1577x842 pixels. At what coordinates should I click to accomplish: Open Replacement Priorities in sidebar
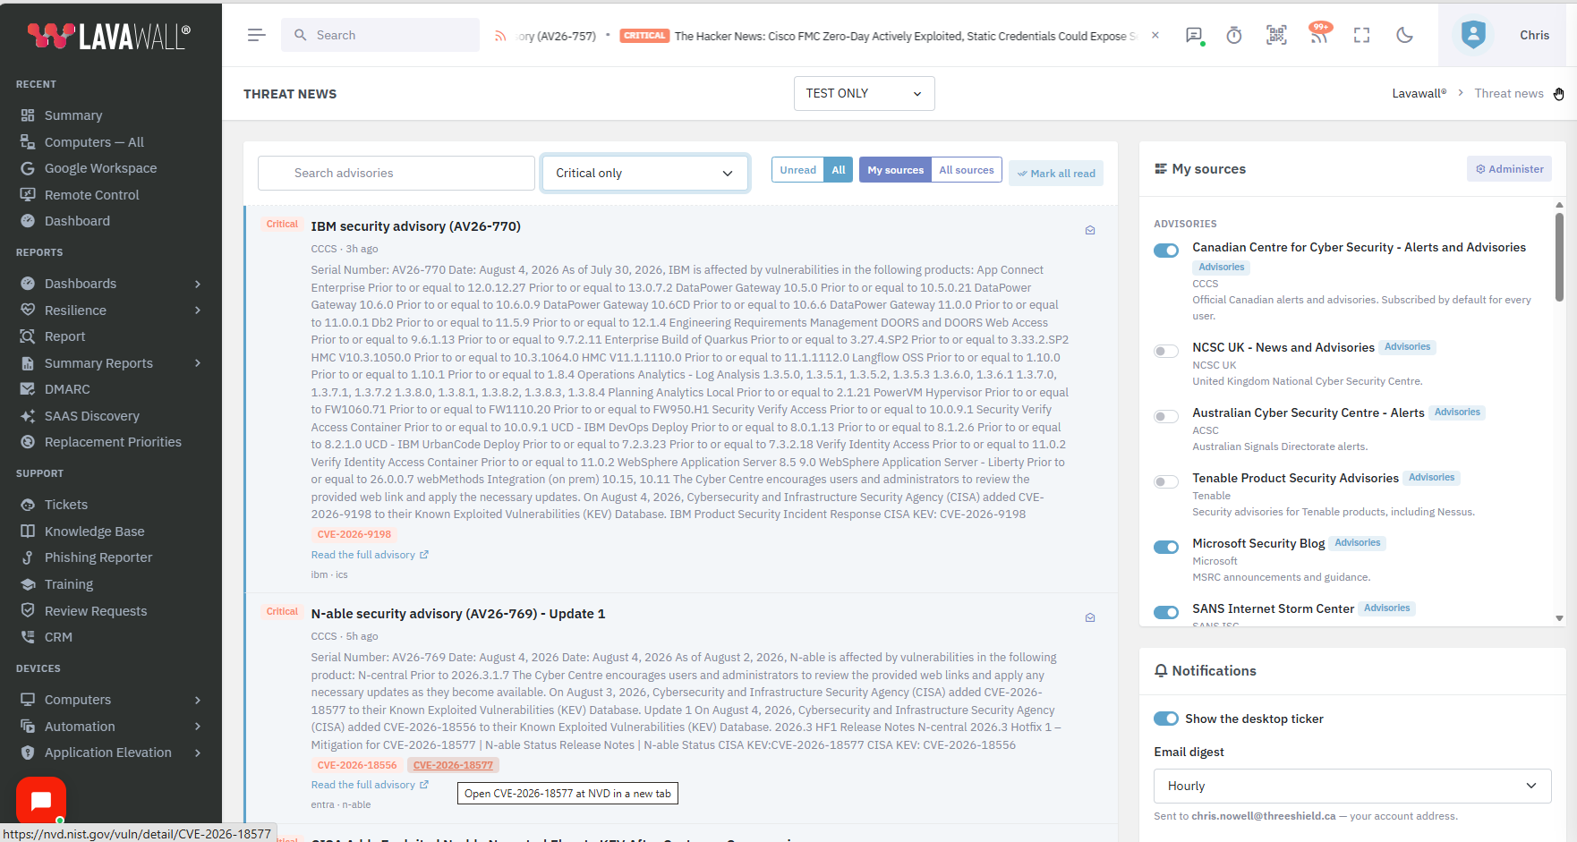(x=113, y=442)
